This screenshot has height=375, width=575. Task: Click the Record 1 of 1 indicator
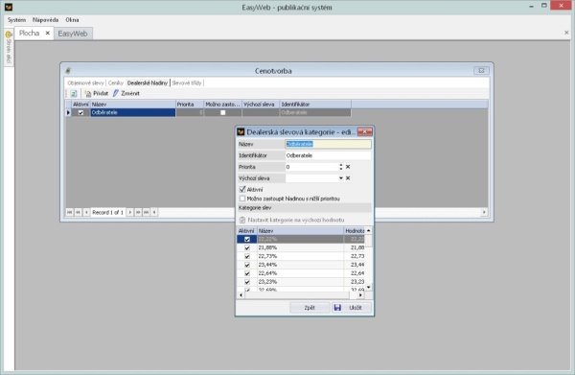[107, 213]
